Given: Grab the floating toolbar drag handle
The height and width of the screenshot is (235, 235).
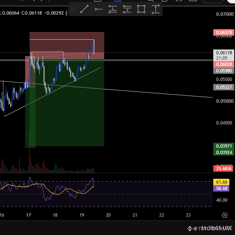Looking at the screenshot, I should coord(73,9).
